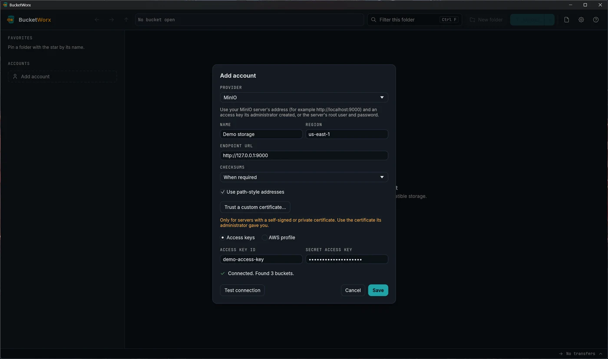The width and height of the screenshot is (608, 359).
Task: Open the Checksums dropdown showing When required
Action: (304, 177)
